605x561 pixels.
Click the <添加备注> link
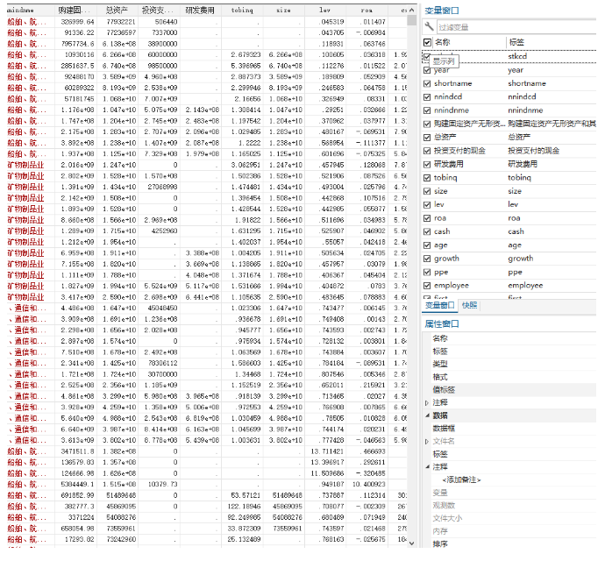(461, 480)
